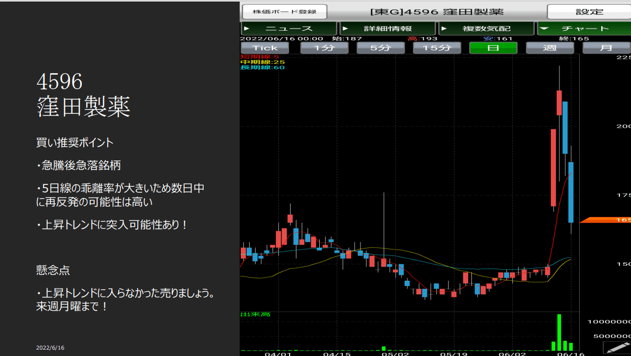
Task: Click the 長期線:60 legend label
Action: pyautogui.click(x=262, y=67)
